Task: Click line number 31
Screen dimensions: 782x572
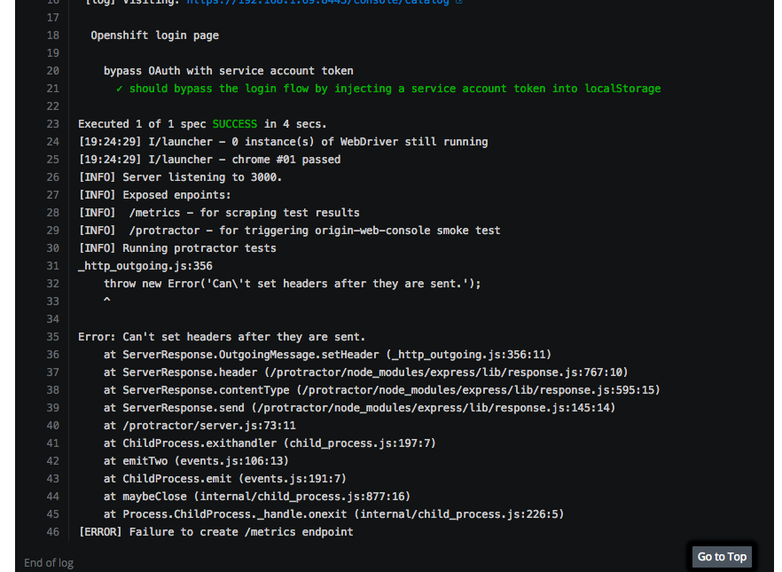Action: tap(52, 265)
